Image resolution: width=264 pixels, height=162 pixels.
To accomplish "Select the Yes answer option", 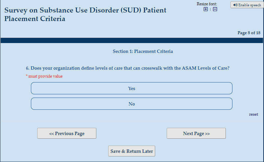I will coord(132,88).
